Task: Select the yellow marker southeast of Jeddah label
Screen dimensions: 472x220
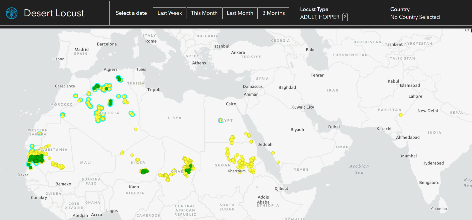Action: pos(273,153)
